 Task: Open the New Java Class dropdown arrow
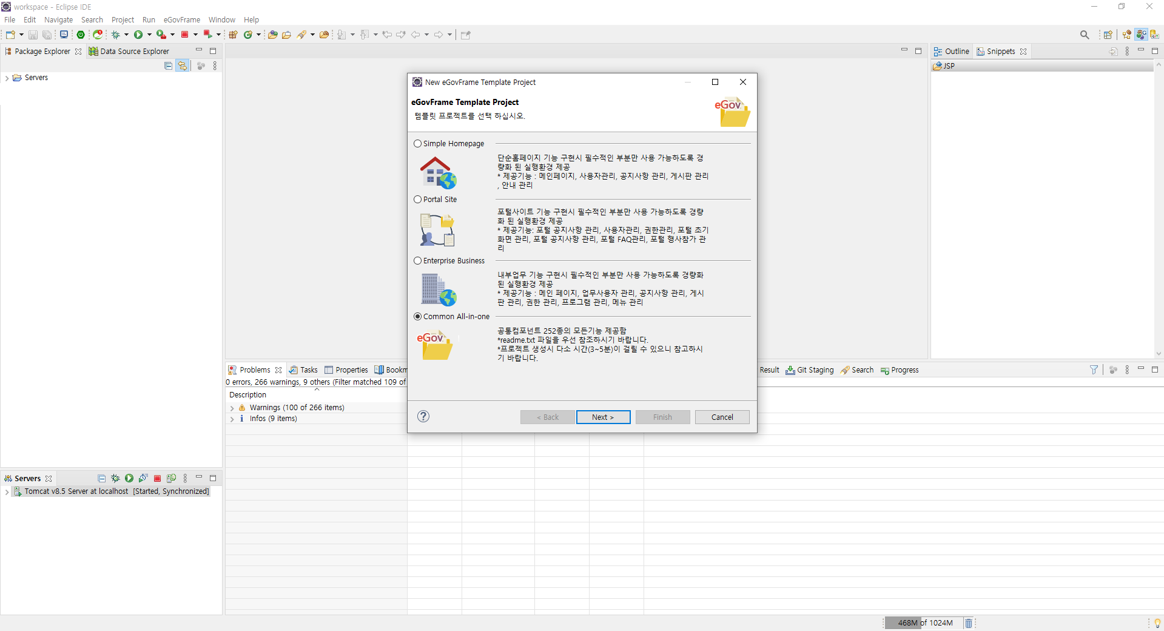pos(258,35)
